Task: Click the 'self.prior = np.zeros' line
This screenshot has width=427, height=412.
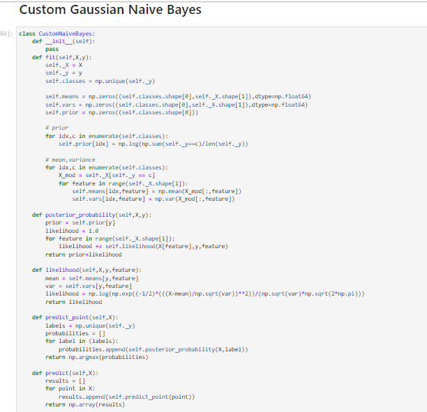Action: tap(121, 113)
